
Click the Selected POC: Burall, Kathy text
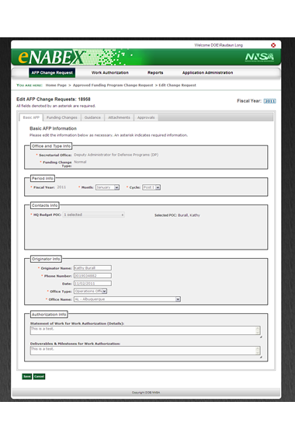coord(177,215)
